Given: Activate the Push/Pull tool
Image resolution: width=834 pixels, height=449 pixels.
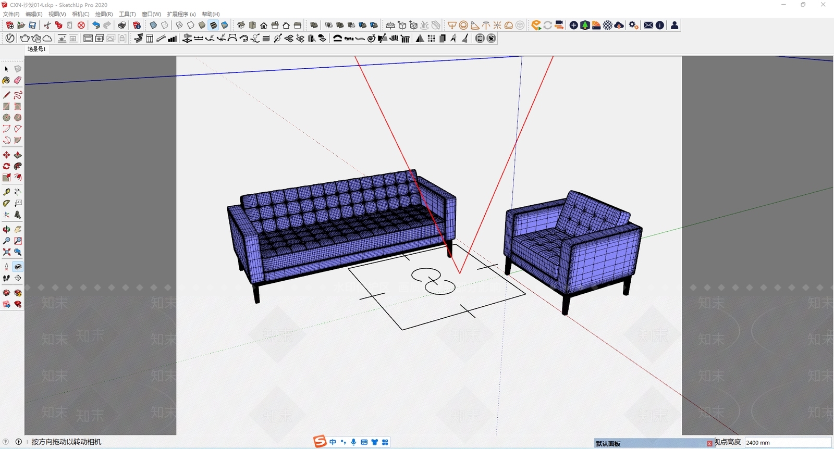Looking at the screenshot, I should point(18,155).
